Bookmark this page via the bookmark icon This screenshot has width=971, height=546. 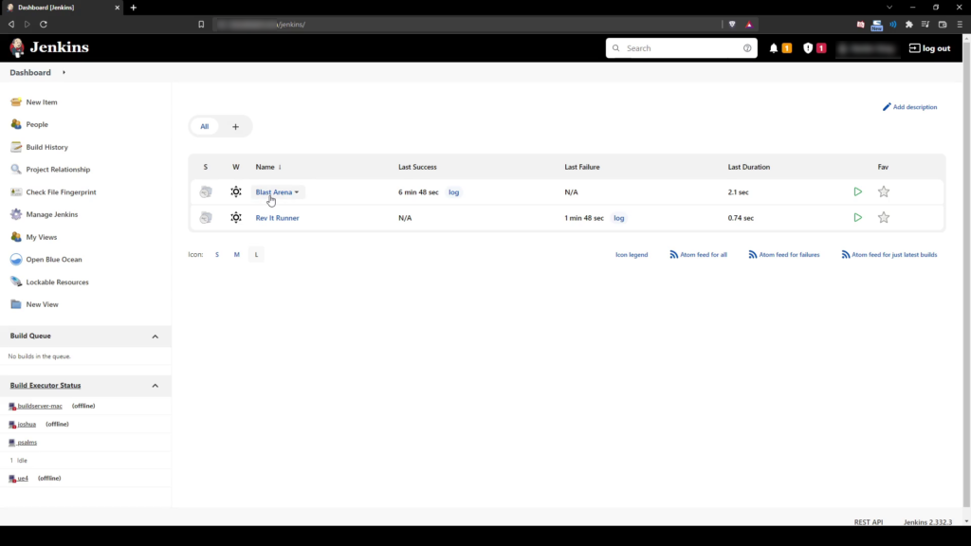[201, 24]
